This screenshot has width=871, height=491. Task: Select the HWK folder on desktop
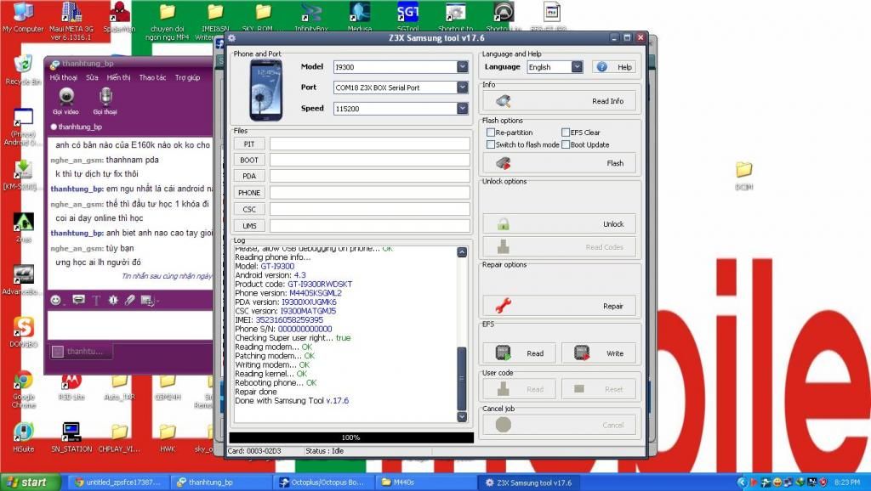tap(168, 437)
